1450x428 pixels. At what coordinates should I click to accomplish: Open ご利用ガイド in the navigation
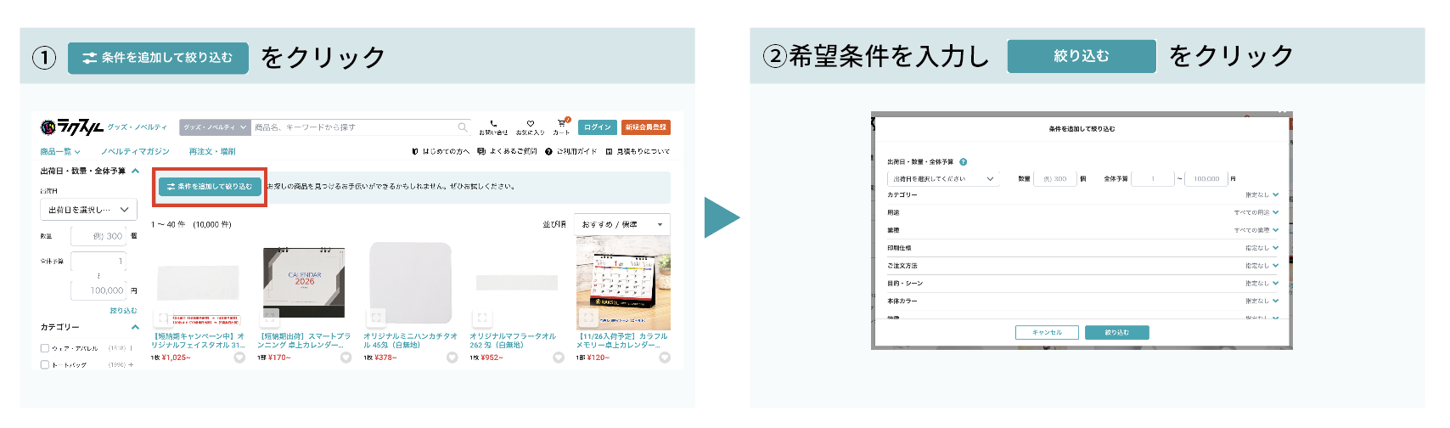point(570,151)
